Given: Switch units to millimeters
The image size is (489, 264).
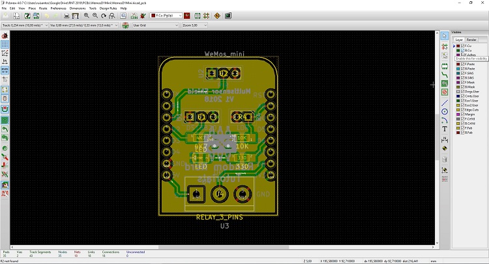Looking at the screenshot, I should tap(5, 69).
